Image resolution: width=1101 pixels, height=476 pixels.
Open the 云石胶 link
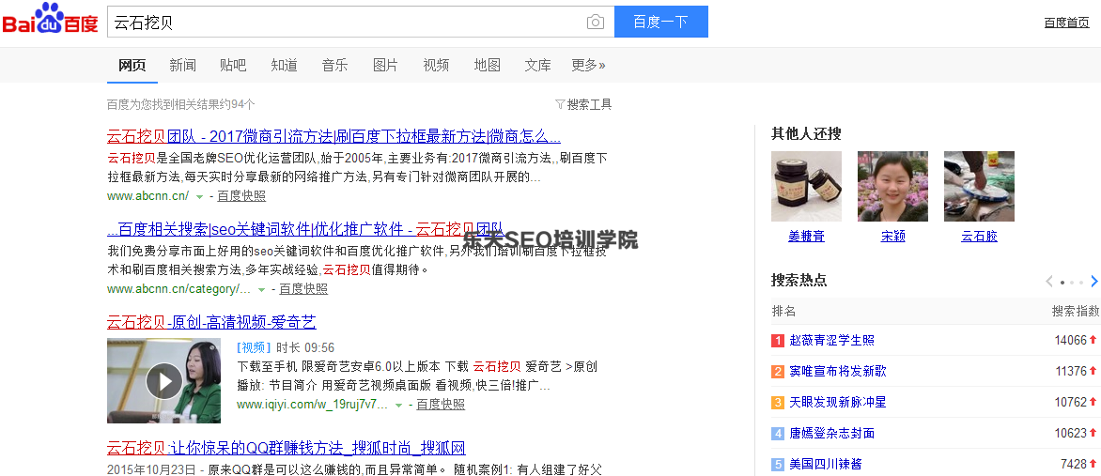(979, 237)
